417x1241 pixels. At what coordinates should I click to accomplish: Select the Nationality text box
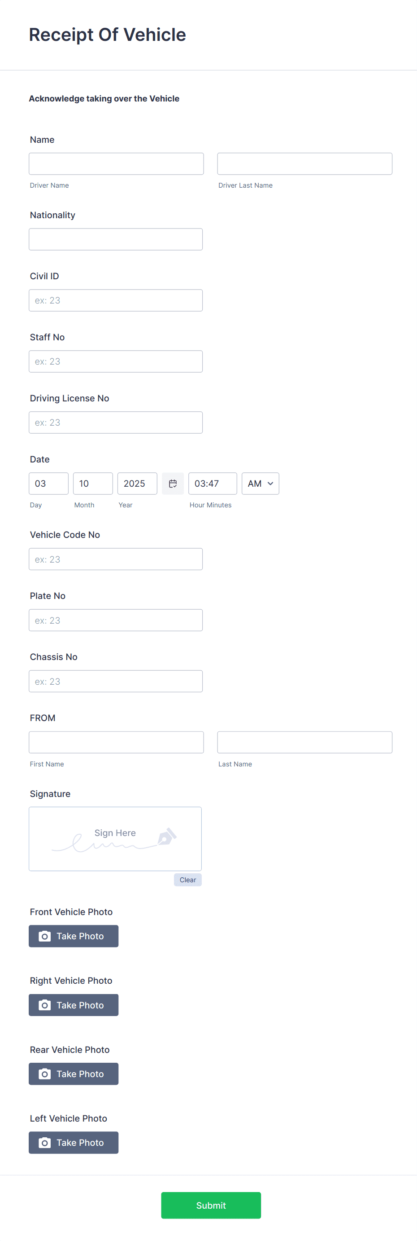pos(115,239)
